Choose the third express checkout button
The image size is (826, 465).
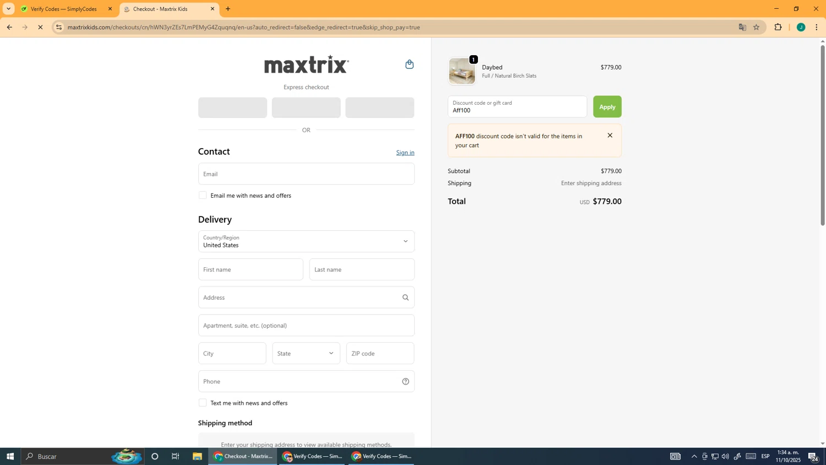pos(379,107)
